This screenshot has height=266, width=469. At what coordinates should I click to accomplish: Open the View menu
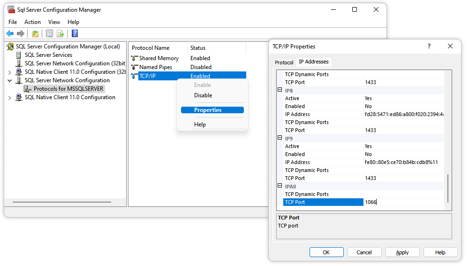pyautogui.click(x=54, y=22)
